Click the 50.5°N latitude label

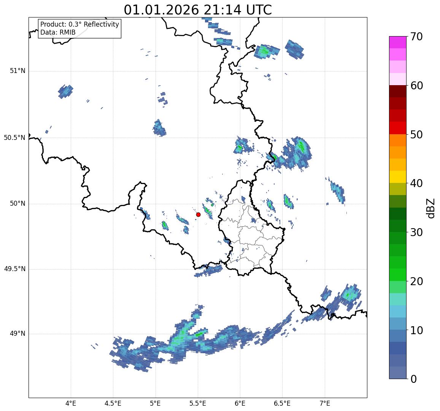14,138
